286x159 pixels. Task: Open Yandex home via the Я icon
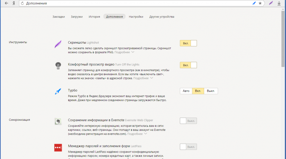[14, 3]
